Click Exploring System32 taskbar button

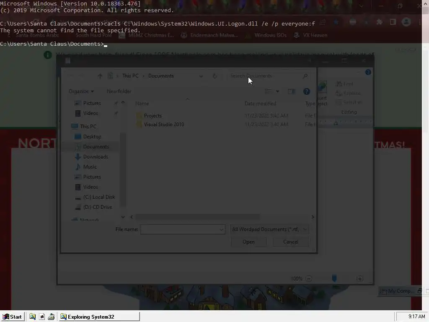coord(99,317)
